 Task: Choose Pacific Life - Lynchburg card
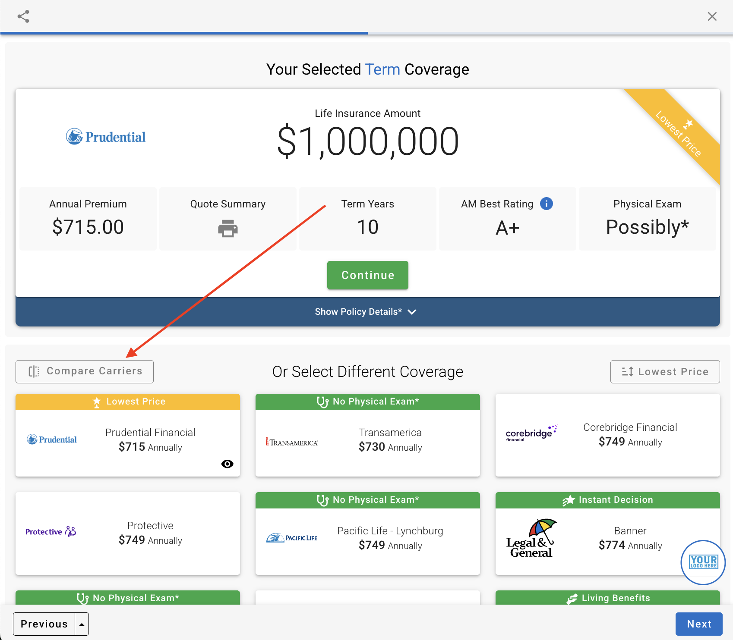pos(368,533)
